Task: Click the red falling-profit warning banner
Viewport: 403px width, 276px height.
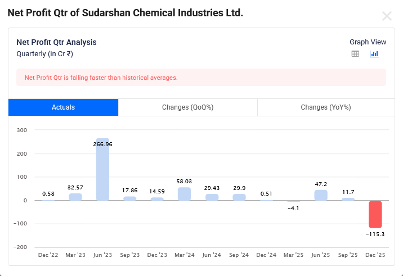Action: [x=201, y=78]
